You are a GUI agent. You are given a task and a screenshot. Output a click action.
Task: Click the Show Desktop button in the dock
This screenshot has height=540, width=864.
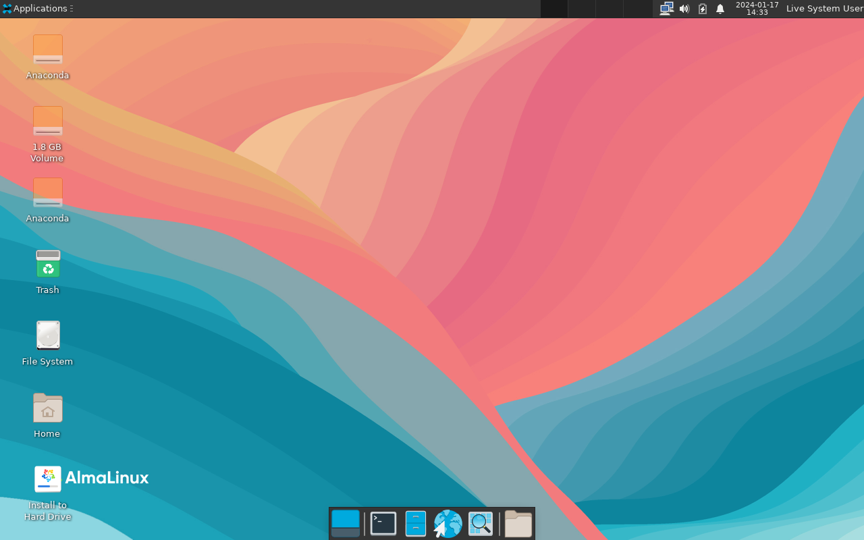click(x=345, y=523)
